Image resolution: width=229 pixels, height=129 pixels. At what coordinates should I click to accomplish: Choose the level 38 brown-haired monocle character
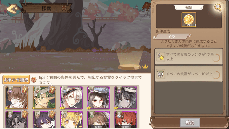[x=17, y=98]
